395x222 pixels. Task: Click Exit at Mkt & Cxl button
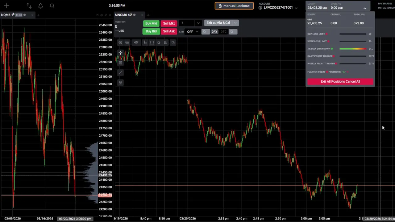click(x=218, y=23)
